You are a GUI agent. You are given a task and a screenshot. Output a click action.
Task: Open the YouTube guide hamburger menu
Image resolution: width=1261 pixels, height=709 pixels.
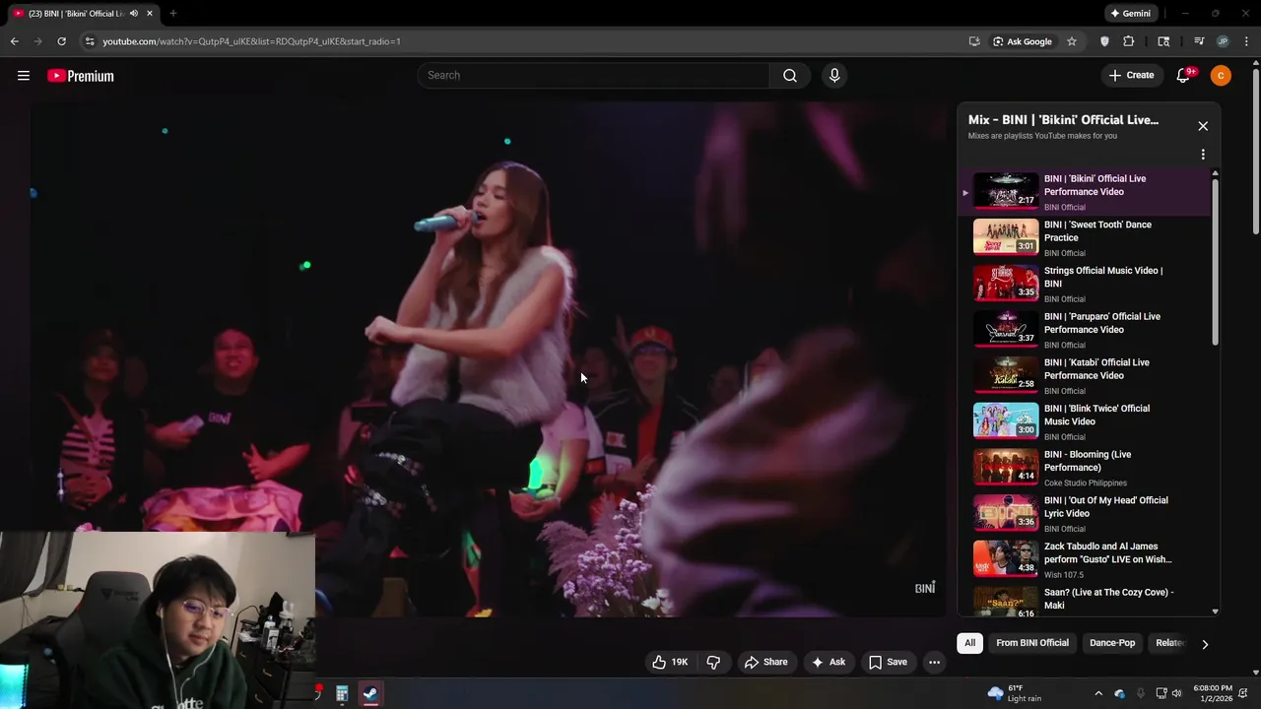[x=24, y=76]
